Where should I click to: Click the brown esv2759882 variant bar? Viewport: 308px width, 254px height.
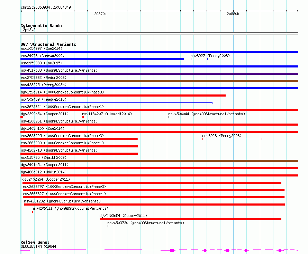point(159,81)
